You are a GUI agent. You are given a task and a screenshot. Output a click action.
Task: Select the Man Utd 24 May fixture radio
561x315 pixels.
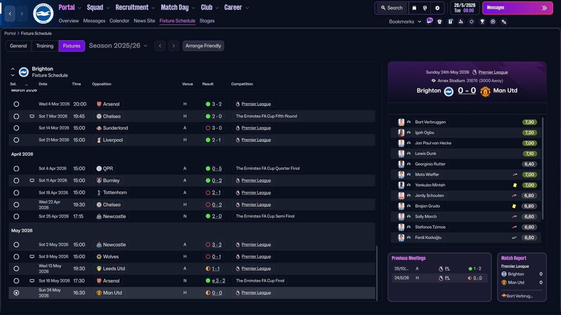point(16,293)
